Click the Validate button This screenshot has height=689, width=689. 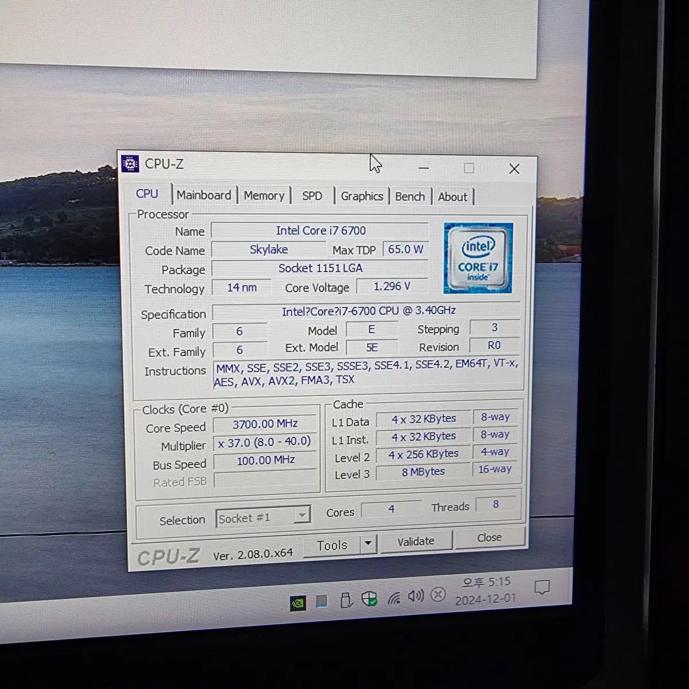click(x=416, y=541)
